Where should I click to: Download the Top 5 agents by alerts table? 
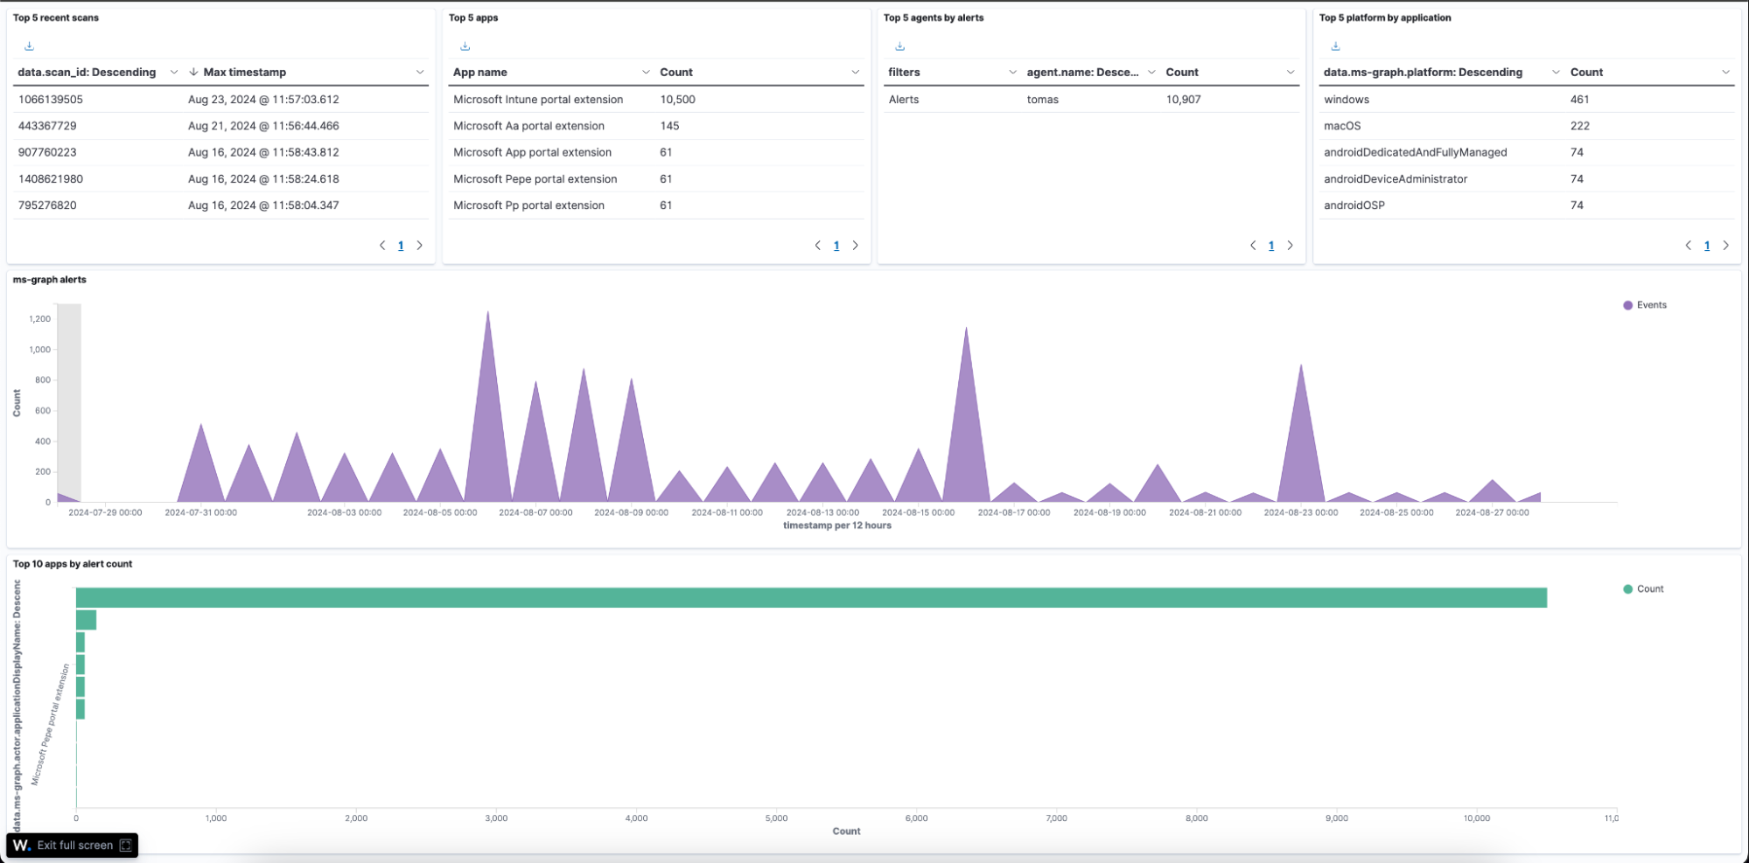[x=899, y=46]
